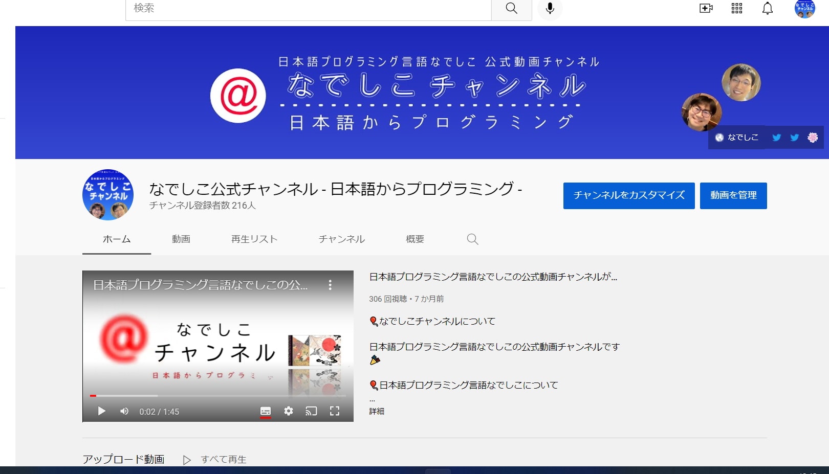Focus the 検索 search field
The height and width of the screenshot is (474, 829).
(x=309, y=9)
